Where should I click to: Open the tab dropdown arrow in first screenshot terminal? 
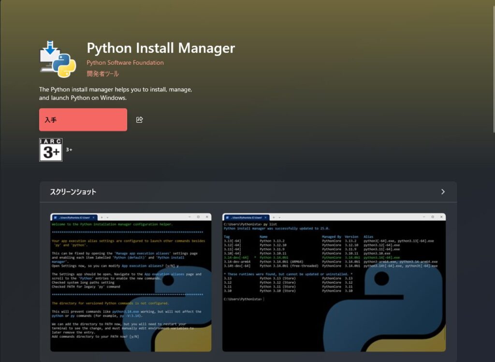107,217
